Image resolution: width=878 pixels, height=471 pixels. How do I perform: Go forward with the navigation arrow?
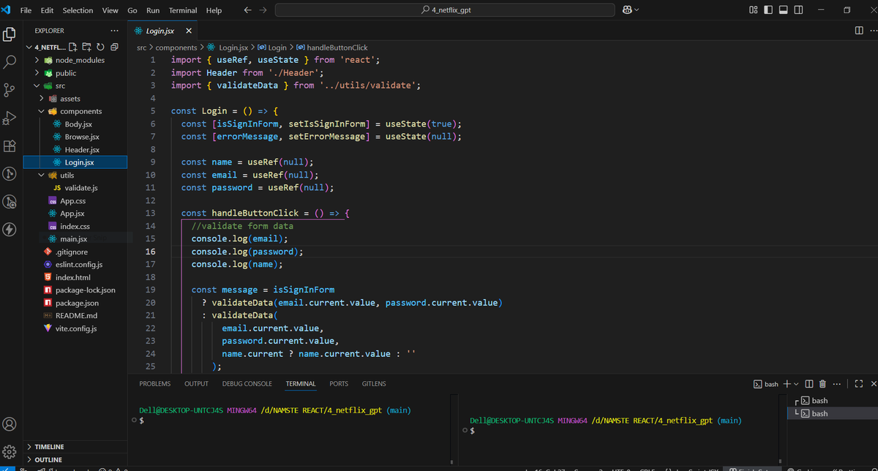[x=263, y=10]
